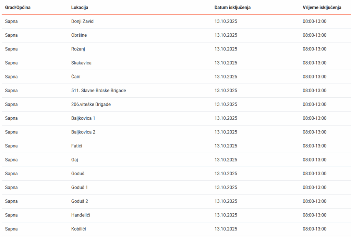The height and width of the screenshot is (237, 351).
Task: Select the Baljkovica 1 location cell
Action: [x=83, y=118]
